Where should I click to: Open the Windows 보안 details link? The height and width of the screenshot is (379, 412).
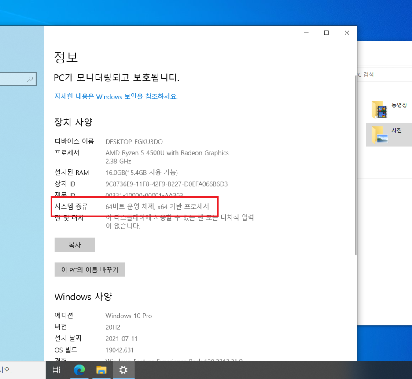click(x=116, y=96)
